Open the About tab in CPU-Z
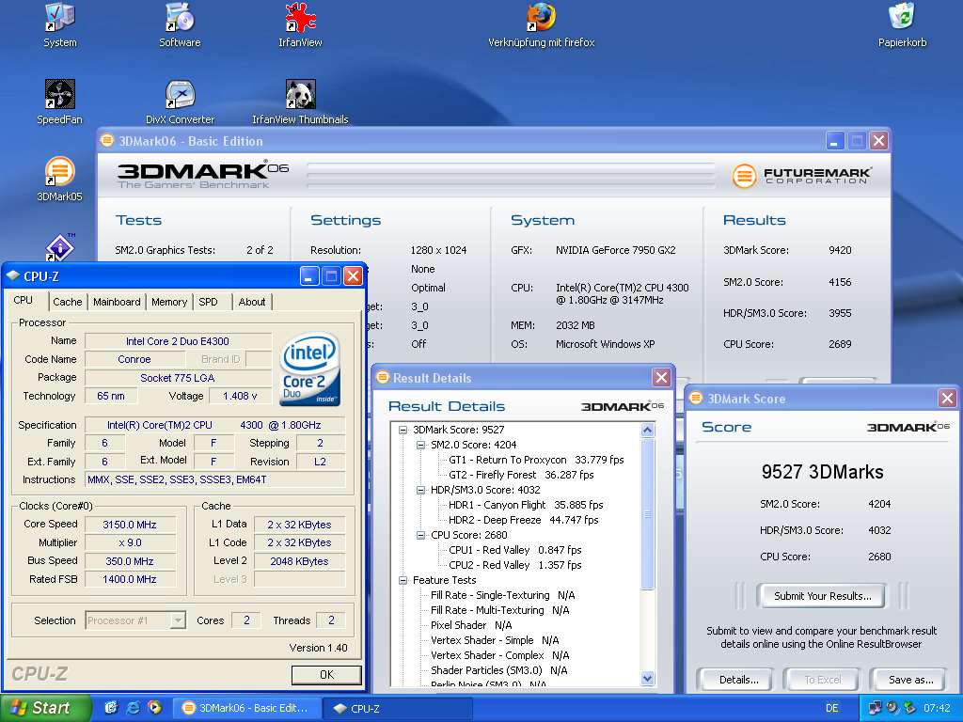The image size is (963, 722). pyautogui.click(x=252, y=302)
